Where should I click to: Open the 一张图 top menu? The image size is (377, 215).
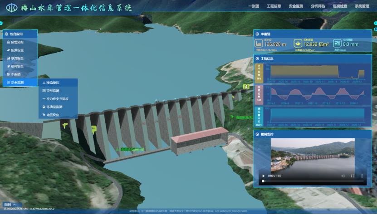coord(254,6)
